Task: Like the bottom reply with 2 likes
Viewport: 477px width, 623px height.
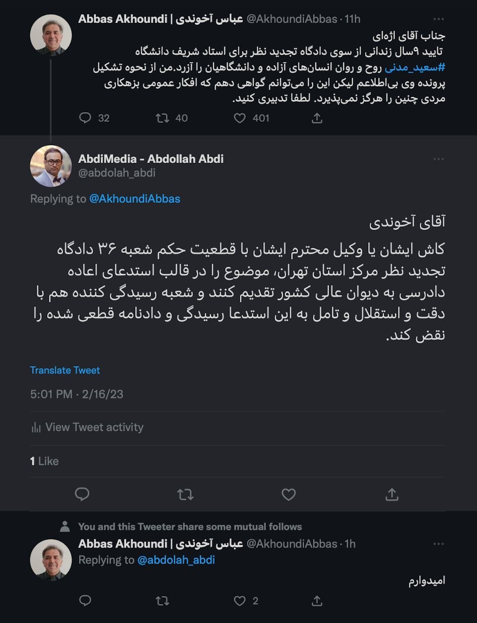Action: point(240,601)
